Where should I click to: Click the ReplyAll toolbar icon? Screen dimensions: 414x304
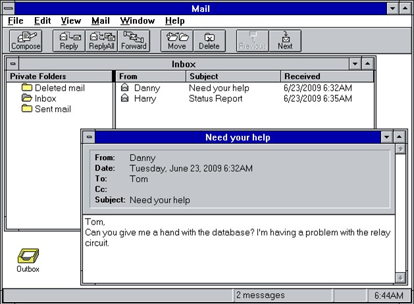101,41
